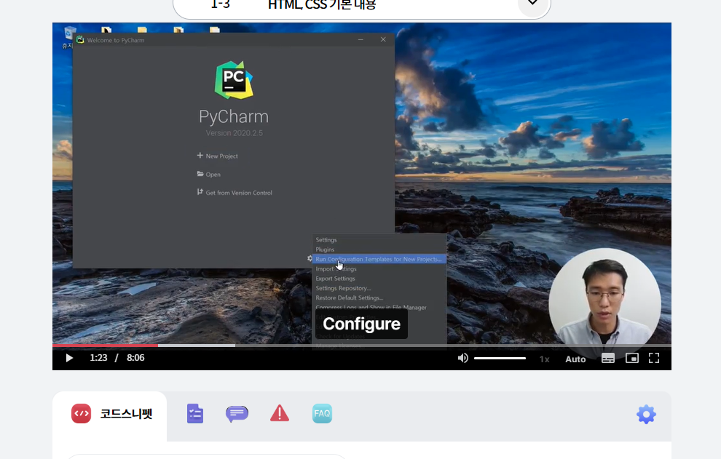This screenshot has width=721, height=459.
Task: Mute the video with the speaker icon
Action: tap(462, 358)
